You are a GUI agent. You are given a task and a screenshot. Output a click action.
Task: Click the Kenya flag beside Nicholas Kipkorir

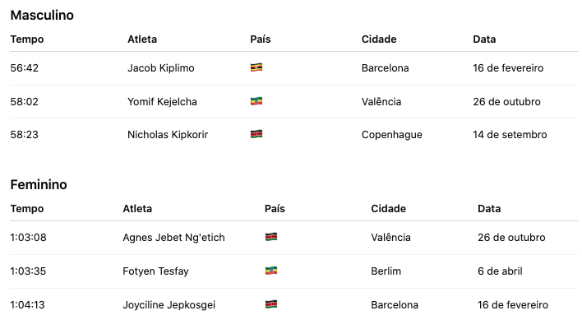pos(256,135)
